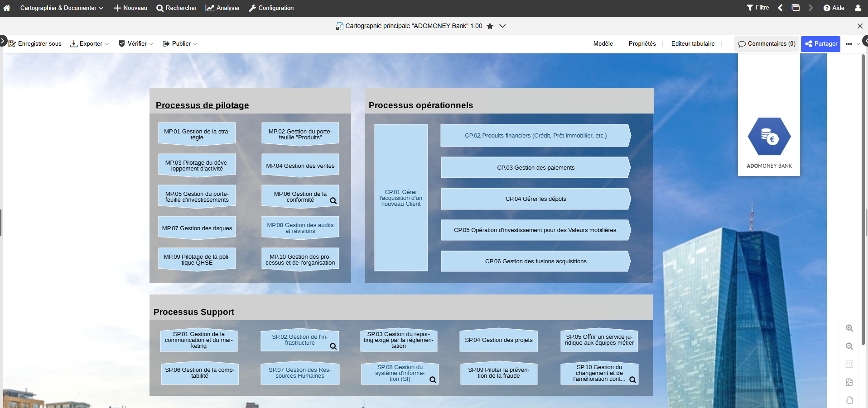Open the user account icon

pos(858,8)
